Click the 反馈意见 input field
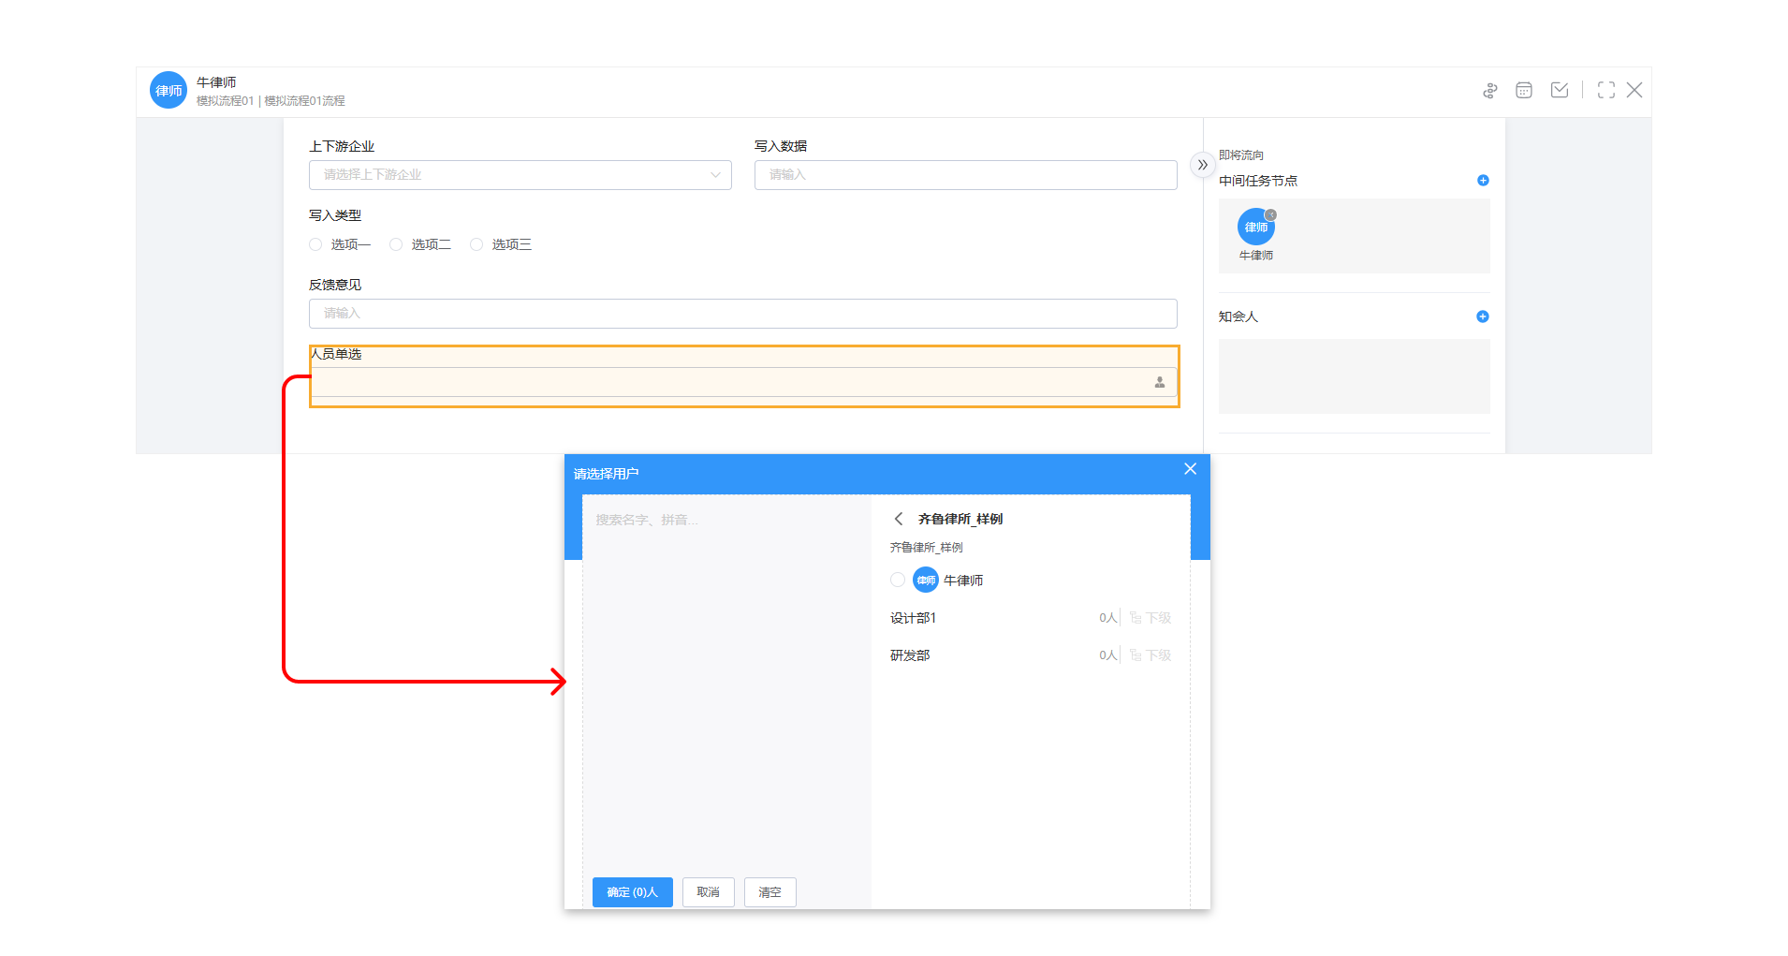Viewport: 1788px width, 956px height. tap(742, 314)
